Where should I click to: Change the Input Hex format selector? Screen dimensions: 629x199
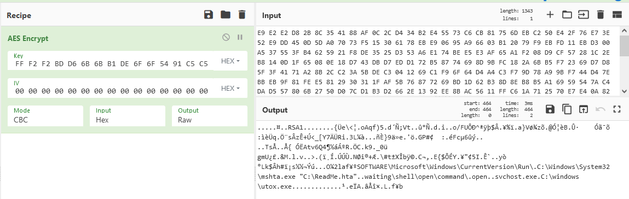pos(127,116)
